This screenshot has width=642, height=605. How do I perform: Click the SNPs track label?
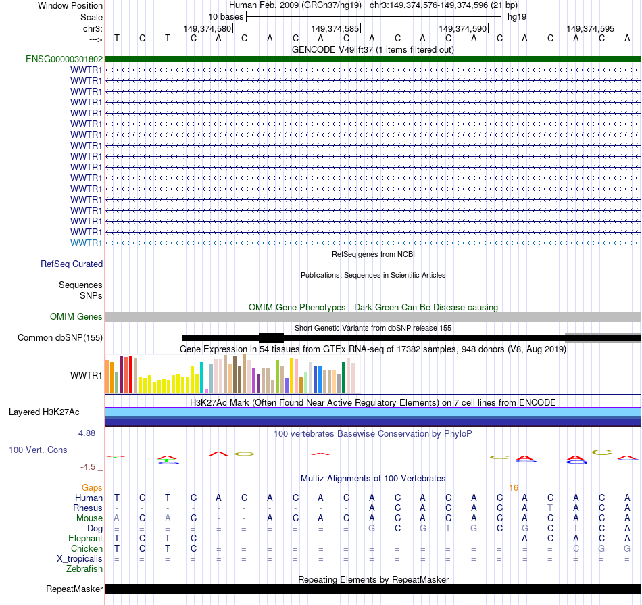coord(91,295)
